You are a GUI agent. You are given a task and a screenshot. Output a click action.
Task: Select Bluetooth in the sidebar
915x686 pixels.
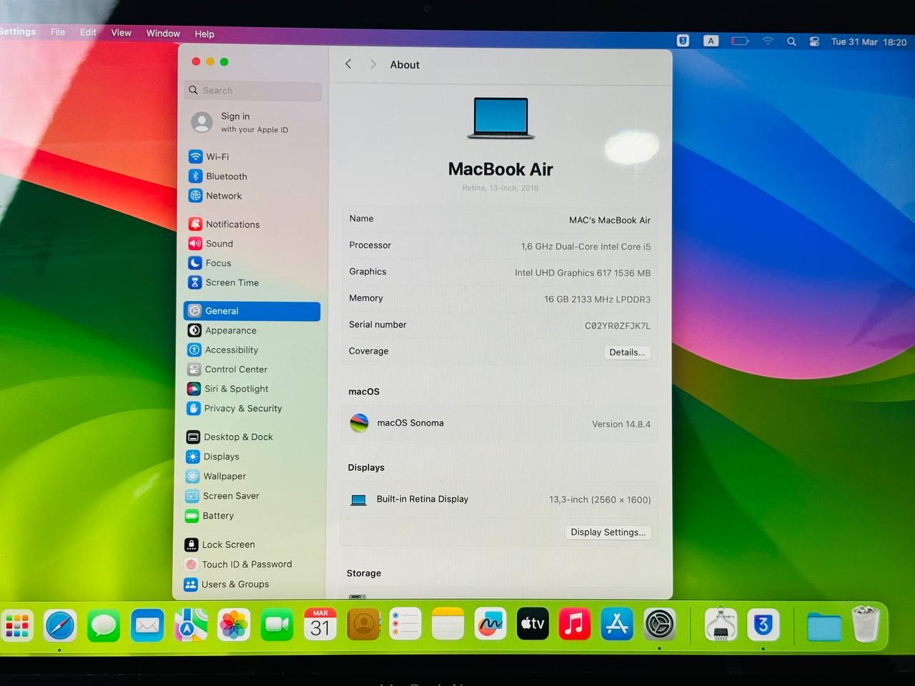[253, 177]
